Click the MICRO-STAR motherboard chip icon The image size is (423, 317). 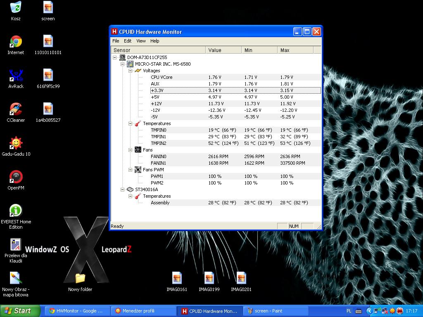click(130, 64)
